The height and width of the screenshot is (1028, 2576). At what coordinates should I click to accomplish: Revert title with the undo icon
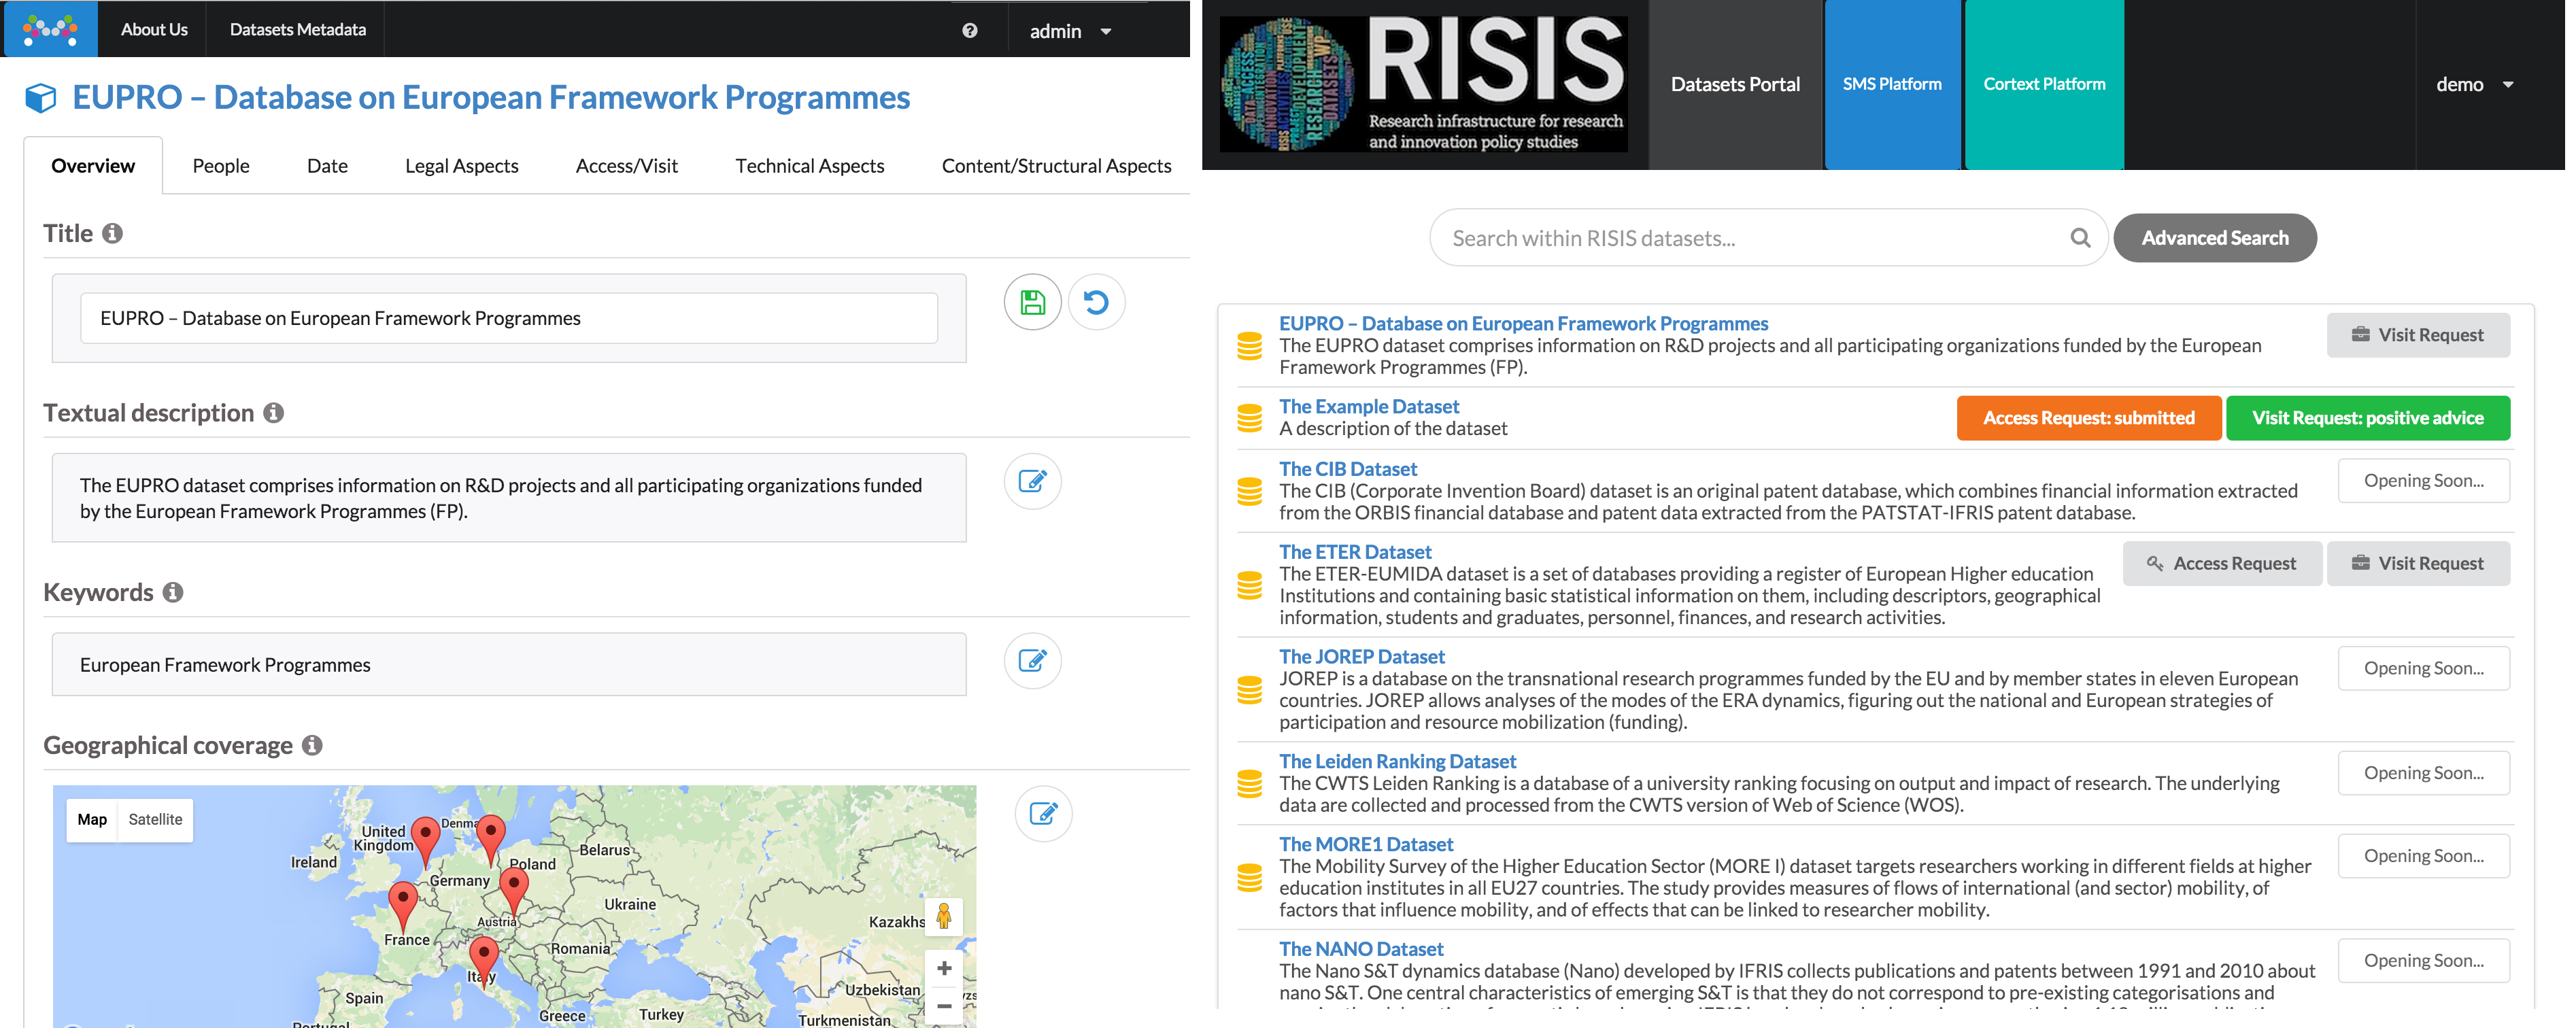[x=1096, y=302]
